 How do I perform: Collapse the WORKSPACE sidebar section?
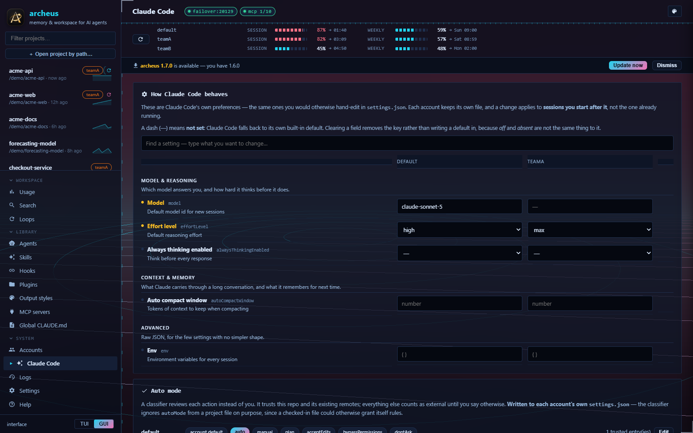coord(26,180)
